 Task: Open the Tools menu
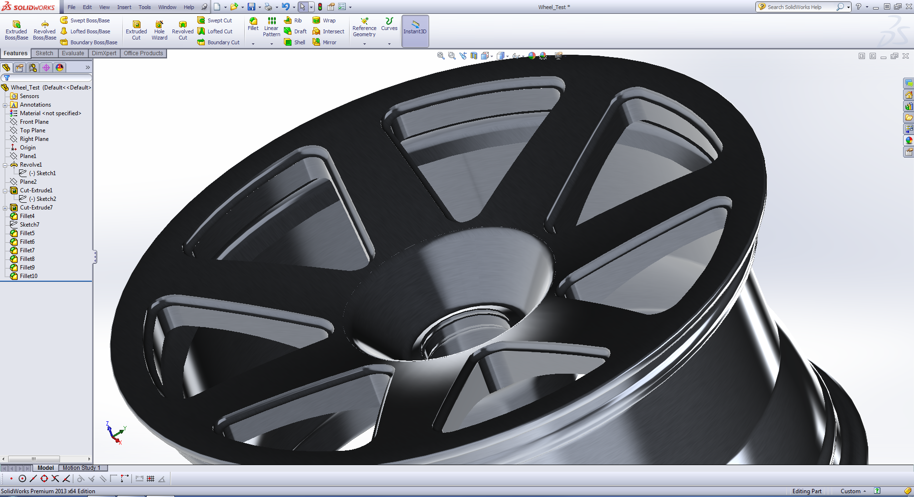pyautogui.click(x=144, y=7)
